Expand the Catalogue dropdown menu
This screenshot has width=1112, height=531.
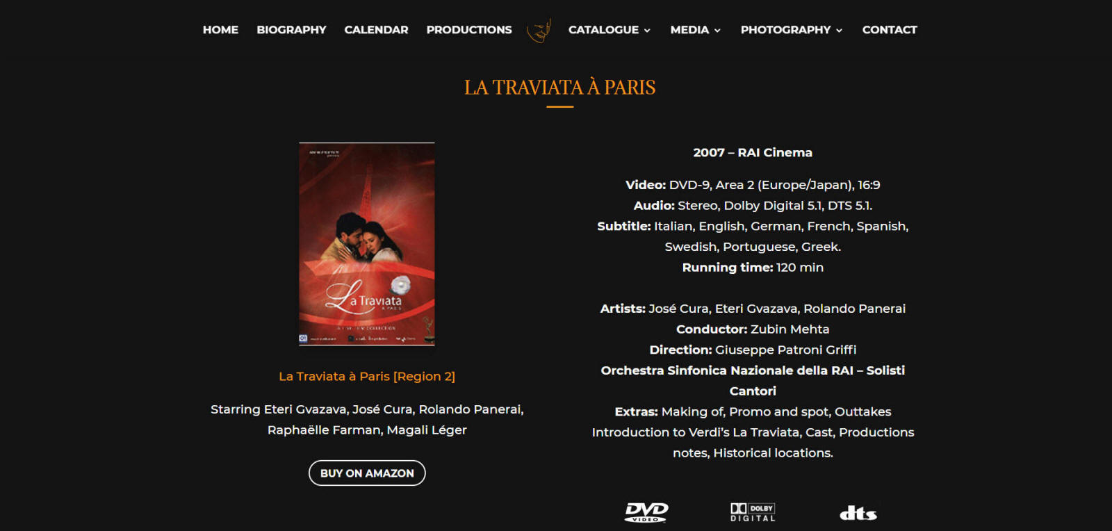tap(610, 30)
